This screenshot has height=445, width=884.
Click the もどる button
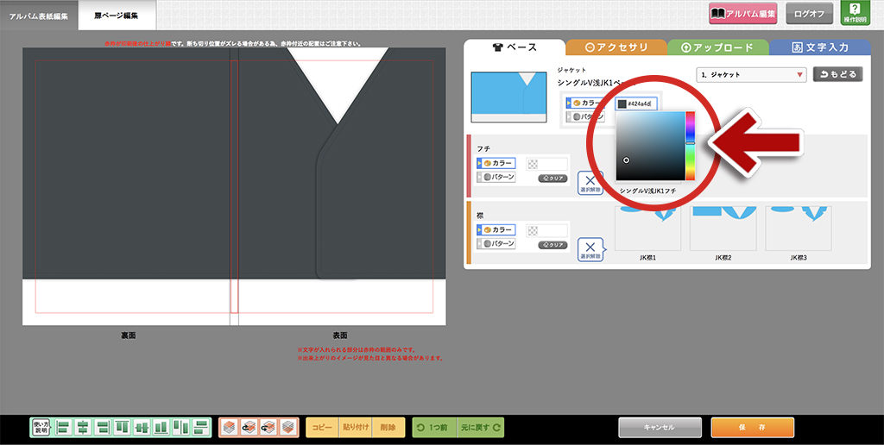click(837, 74)
